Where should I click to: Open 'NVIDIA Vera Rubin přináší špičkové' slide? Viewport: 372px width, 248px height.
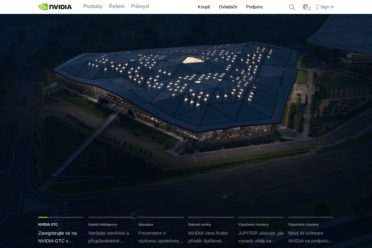[208, 237]
